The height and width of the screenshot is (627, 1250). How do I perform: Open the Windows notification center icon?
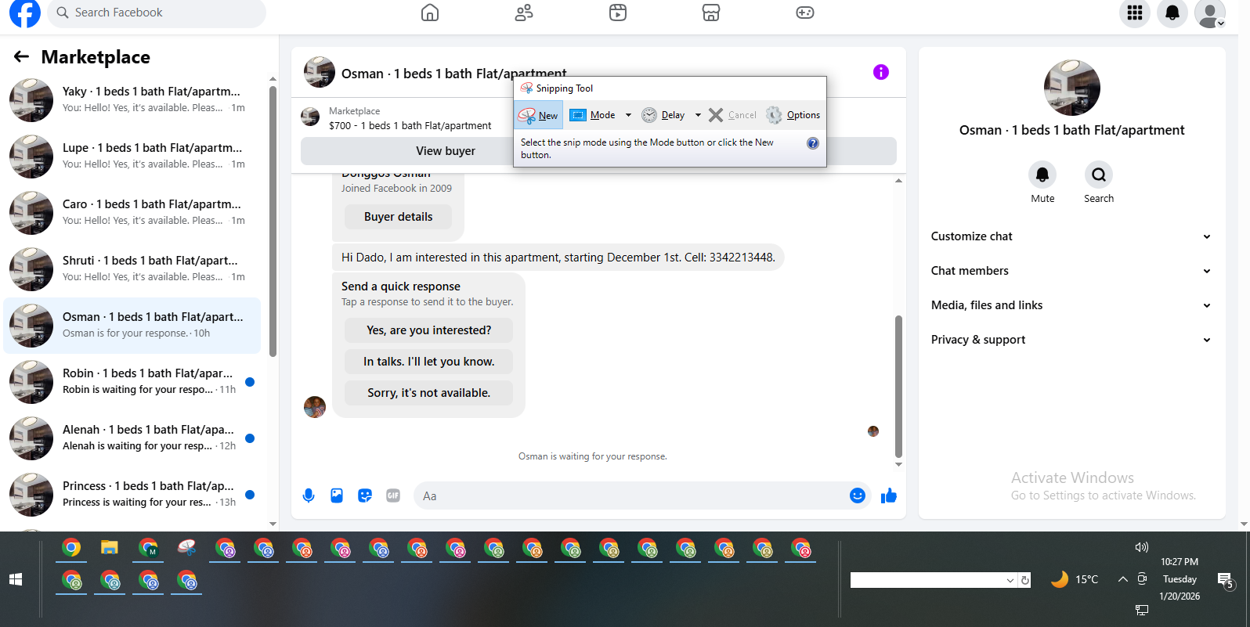pos(1225,580)
